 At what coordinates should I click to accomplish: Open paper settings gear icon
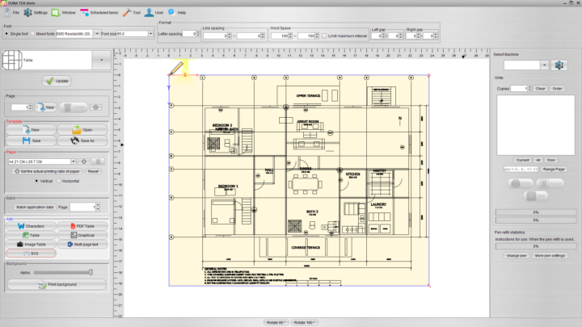tap(84, 161)
